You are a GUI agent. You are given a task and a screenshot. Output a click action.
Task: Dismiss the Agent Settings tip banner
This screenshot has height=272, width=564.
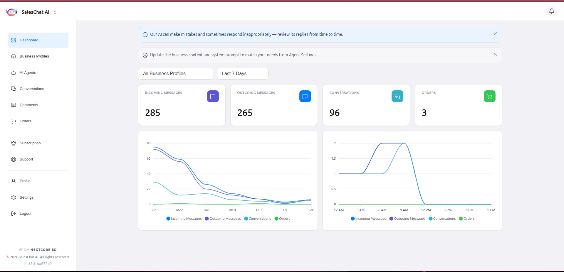(x=495, y=54)
